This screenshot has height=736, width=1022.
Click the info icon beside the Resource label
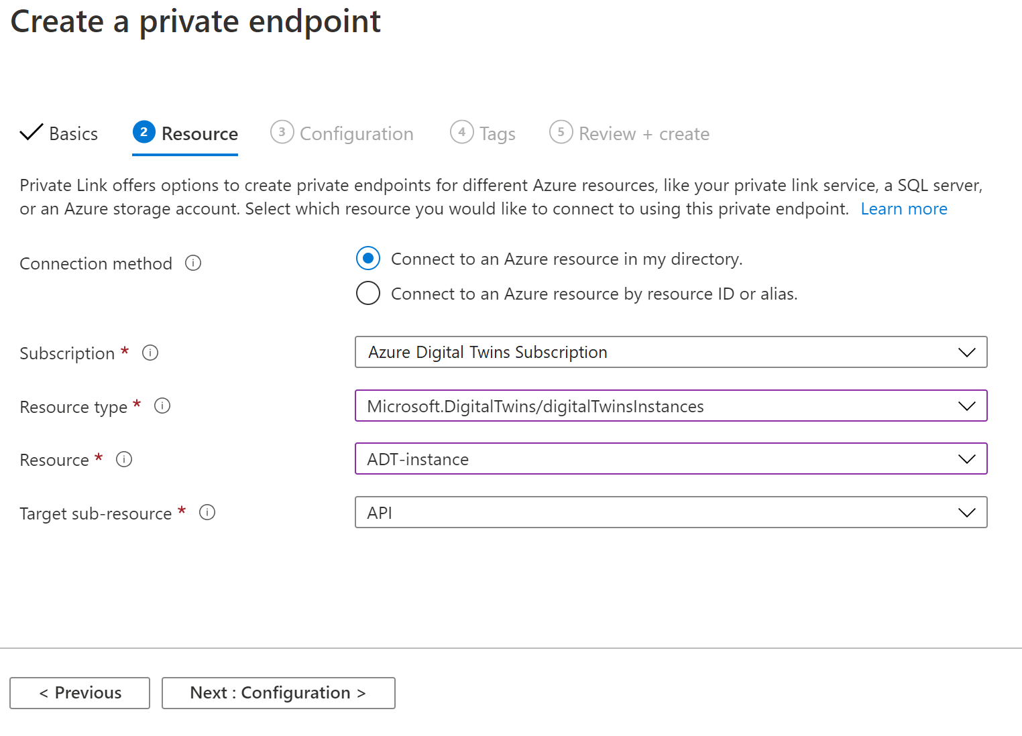pos(124,459)
